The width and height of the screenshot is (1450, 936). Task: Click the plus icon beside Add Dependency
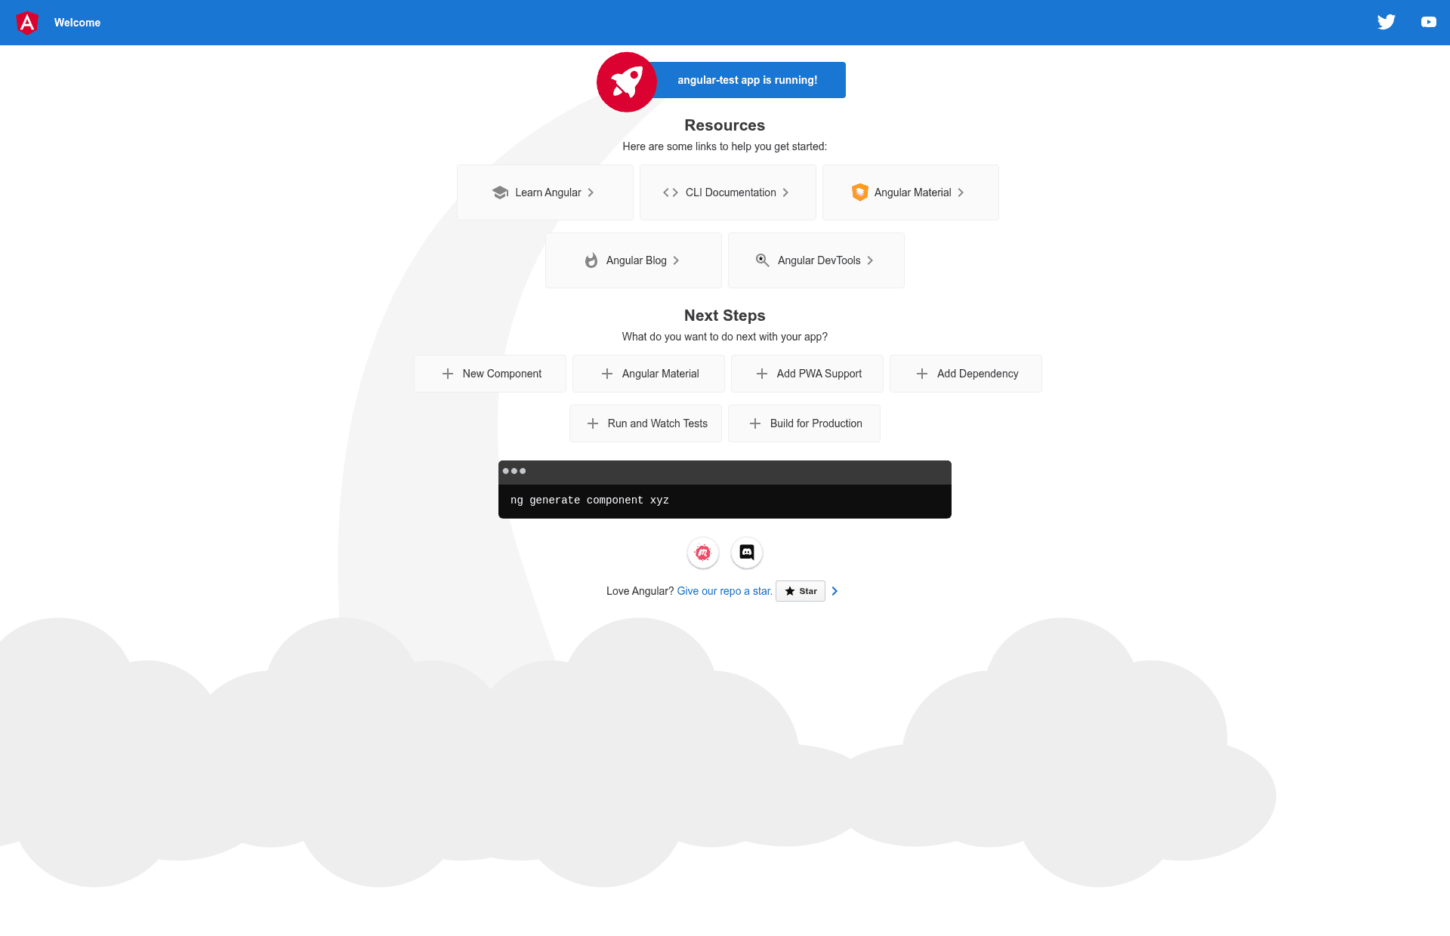coord(922,374)
